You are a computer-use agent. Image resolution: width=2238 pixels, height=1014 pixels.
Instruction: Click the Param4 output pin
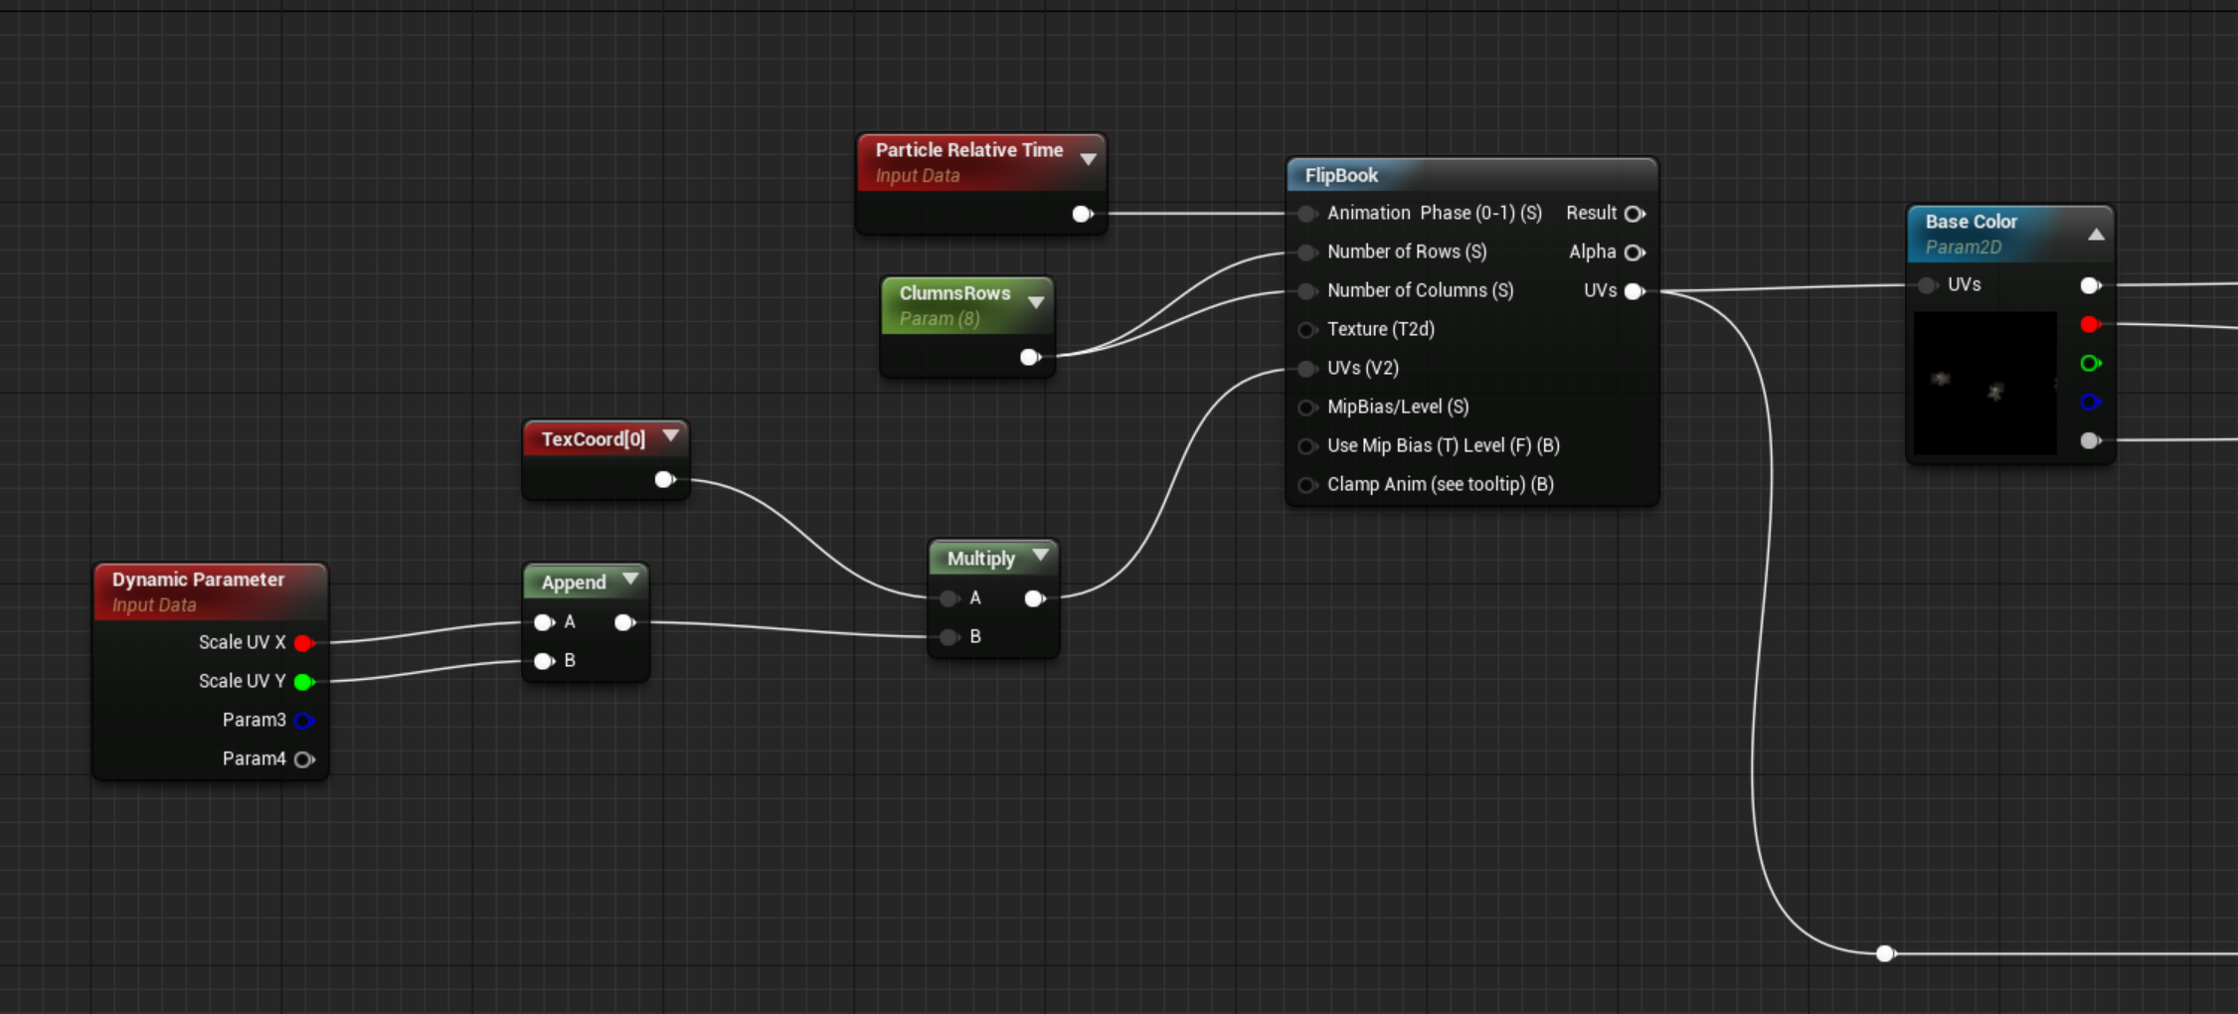click(304, 760)
